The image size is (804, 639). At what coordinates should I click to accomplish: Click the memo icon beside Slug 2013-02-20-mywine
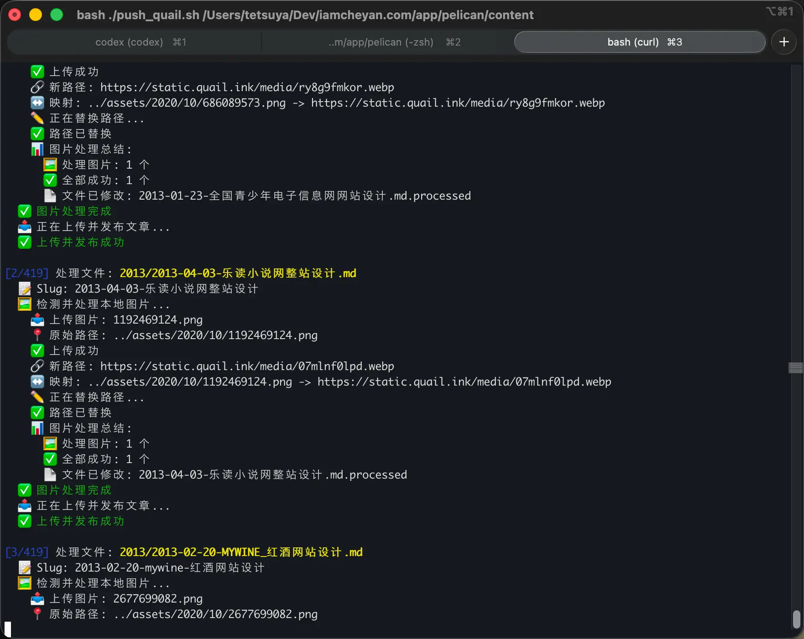pos(25,567)
